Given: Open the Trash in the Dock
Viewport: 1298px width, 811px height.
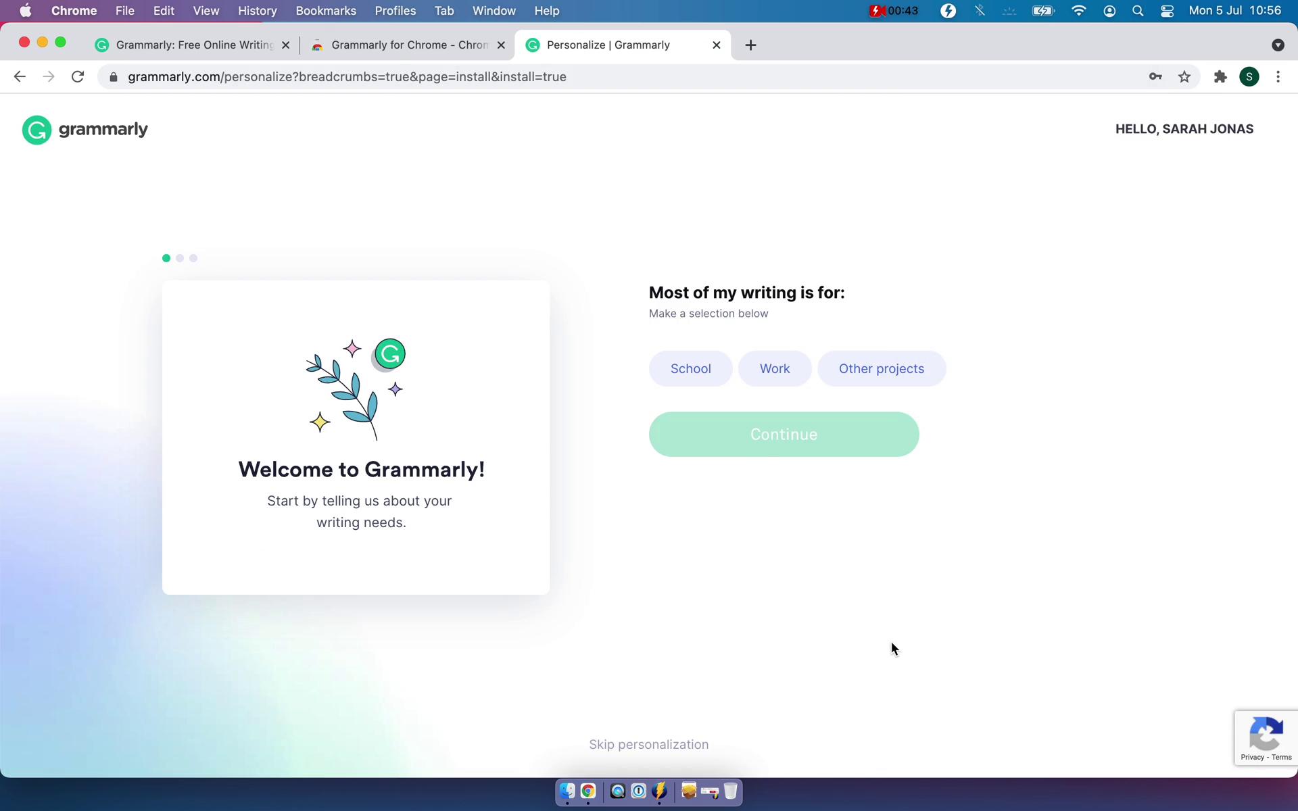Looking at the screenshot, I should click(731, 791).
